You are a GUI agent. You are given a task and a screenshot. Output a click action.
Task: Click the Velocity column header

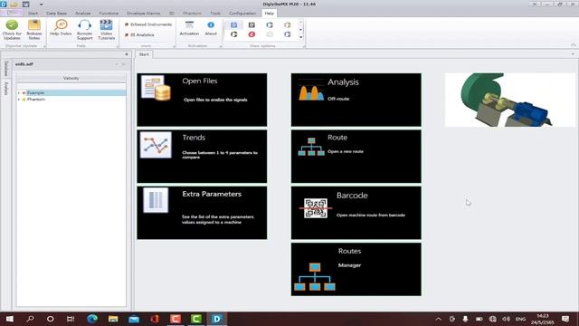(x=71, y=79)
